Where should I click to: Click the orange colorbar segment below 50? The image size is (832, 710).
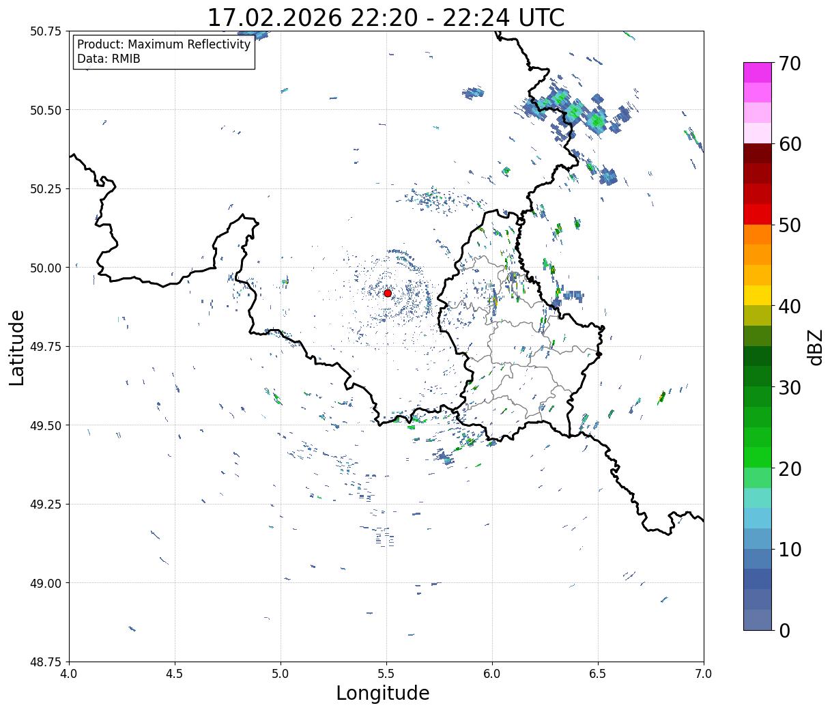(x=758, y=234)
